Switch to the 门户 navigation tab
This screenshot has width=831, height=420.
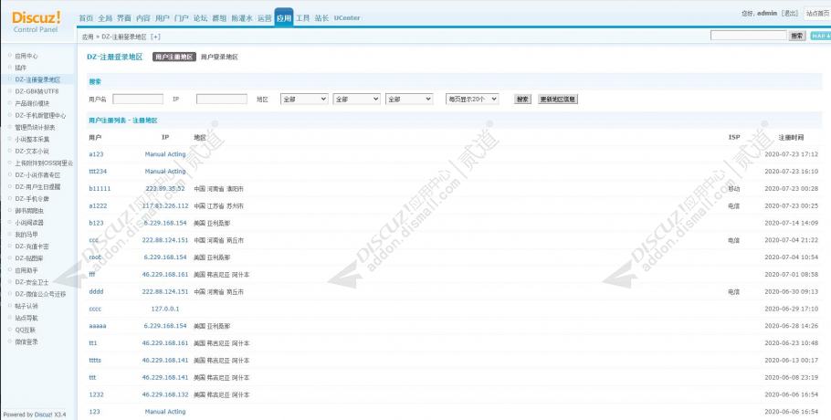(x=181, y=18)
